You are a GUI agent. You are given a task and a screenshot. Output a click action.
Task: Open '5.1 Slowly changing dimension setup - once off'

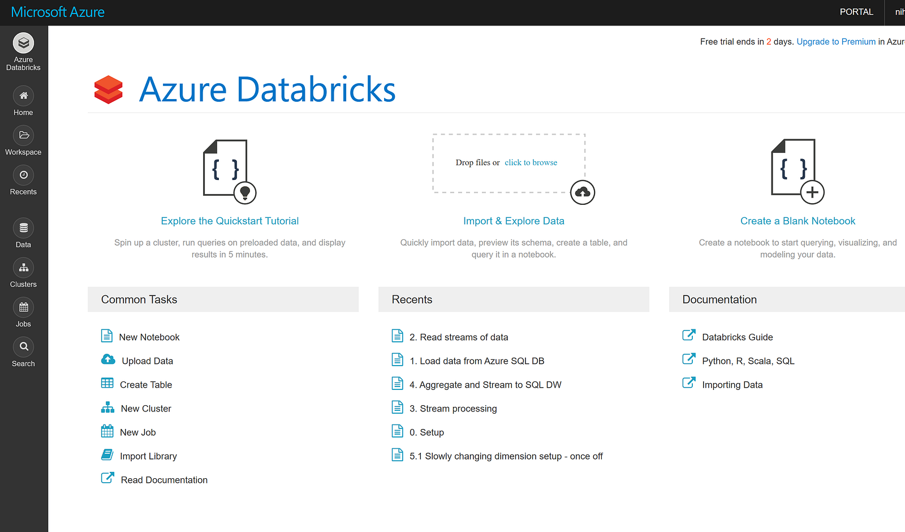506,456
